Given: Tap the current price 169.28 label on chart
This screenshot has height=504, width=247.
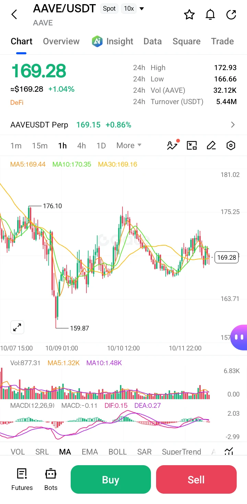Looking at the screenshot, I should [x=227, y=257].
